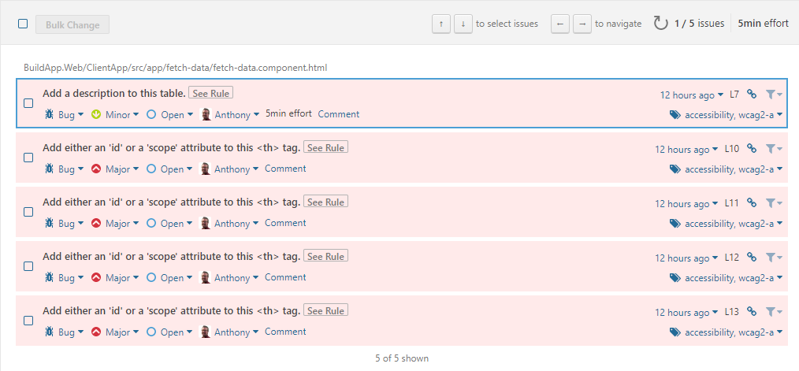Click the up arrow key button
This screenshot has height=371, width=799.
click(x=441, y=24)
